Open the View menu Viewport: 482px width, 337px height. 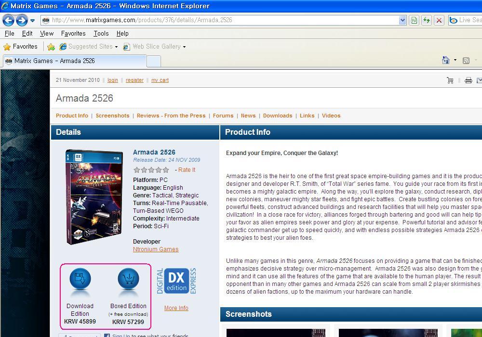point(47,33)
